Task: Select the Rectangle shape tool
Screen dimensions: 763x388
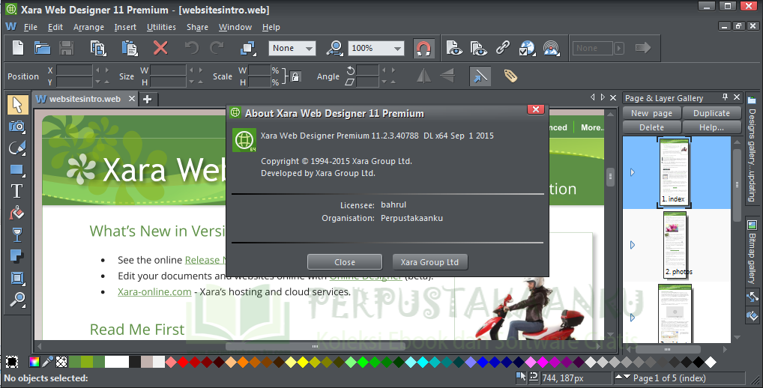Action: pos(17,170)
